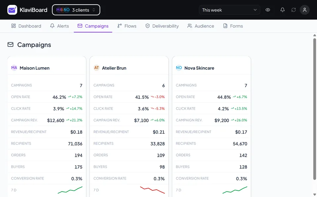This screenshot has width=317, height=197.
Task: Click the KlaviBoard brand name
Action: click(33, 10)
